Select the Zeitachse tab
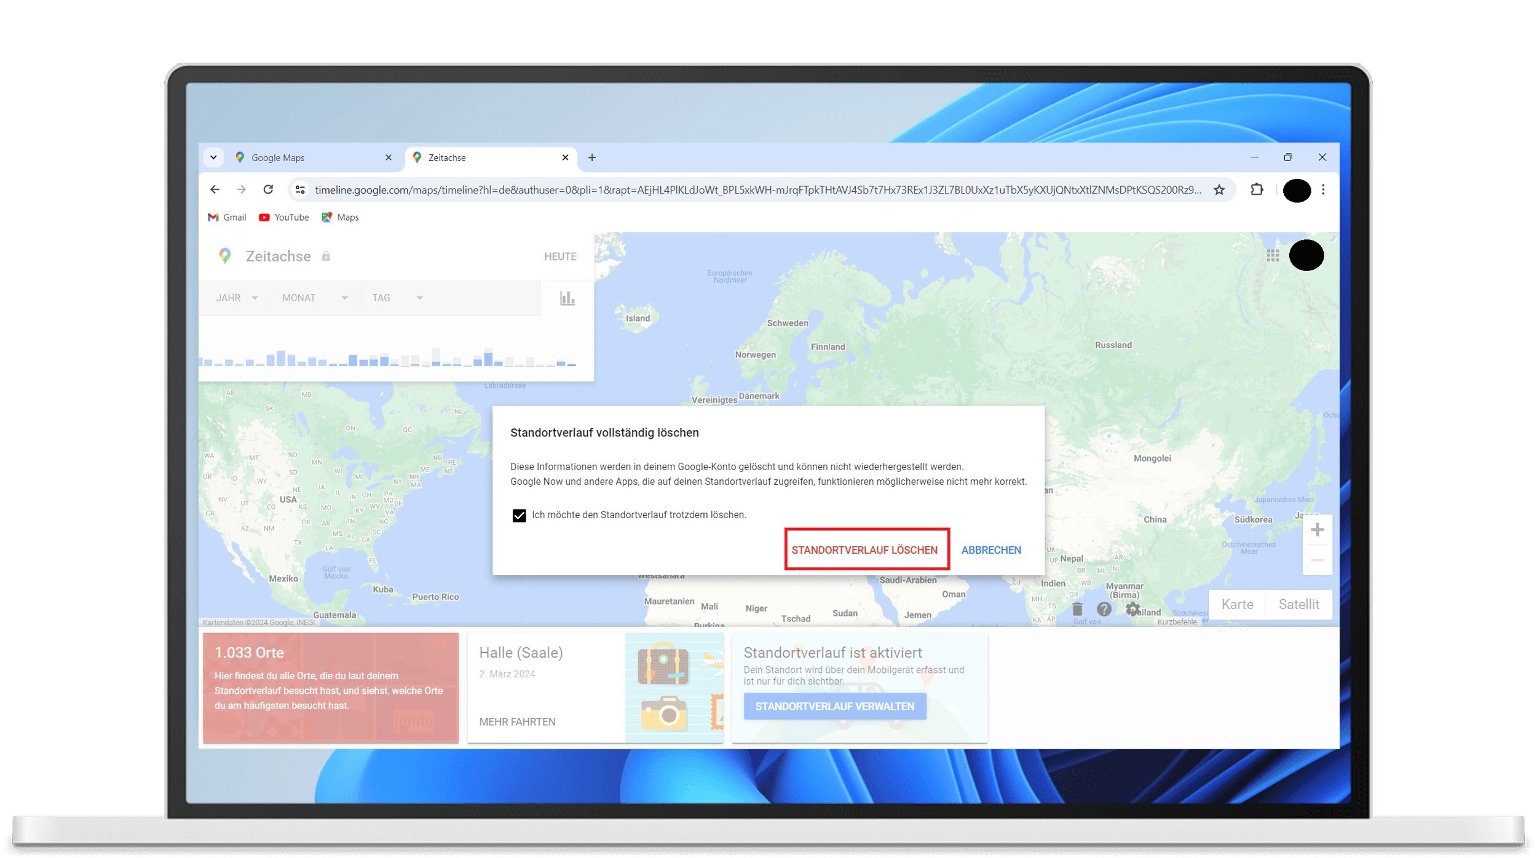Screen dimensions: 1537x858 pos(491,158)
